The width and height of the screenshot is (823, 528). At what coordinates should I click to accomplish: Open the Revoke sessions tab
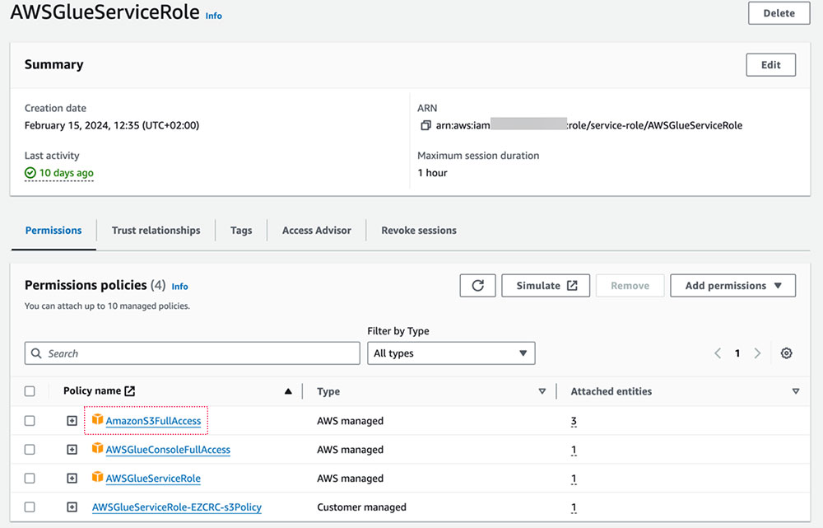click(419, 230)
